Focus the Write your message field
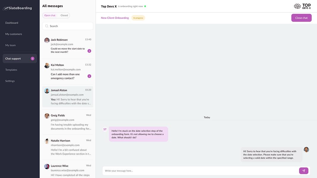 point(201,171)
